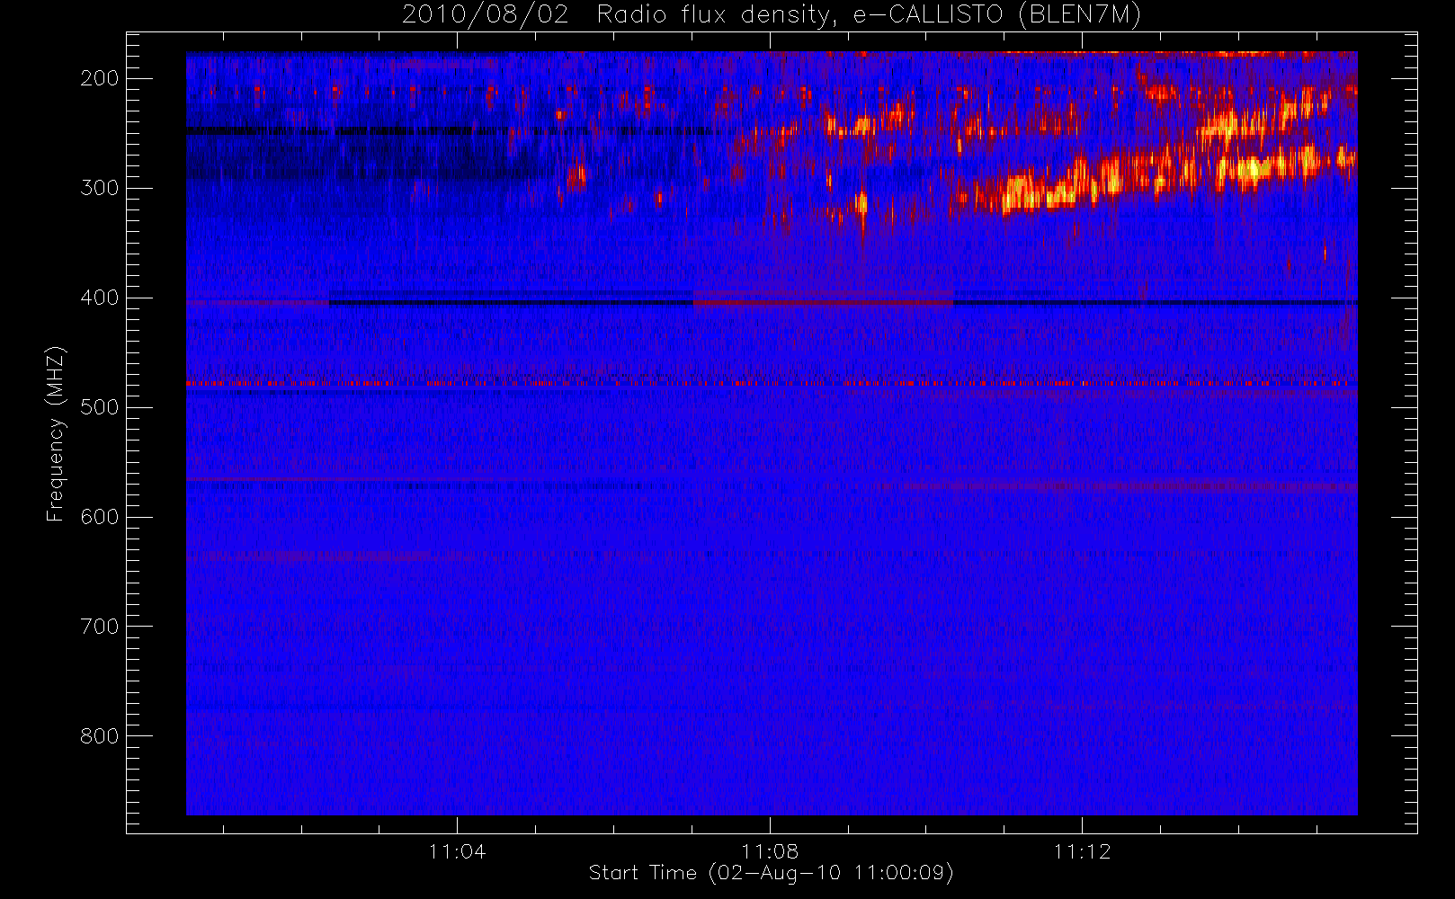This screenshot has height=899, width=1455.
Task: Click the 500 frequency tick label
Action: [100, 407]
